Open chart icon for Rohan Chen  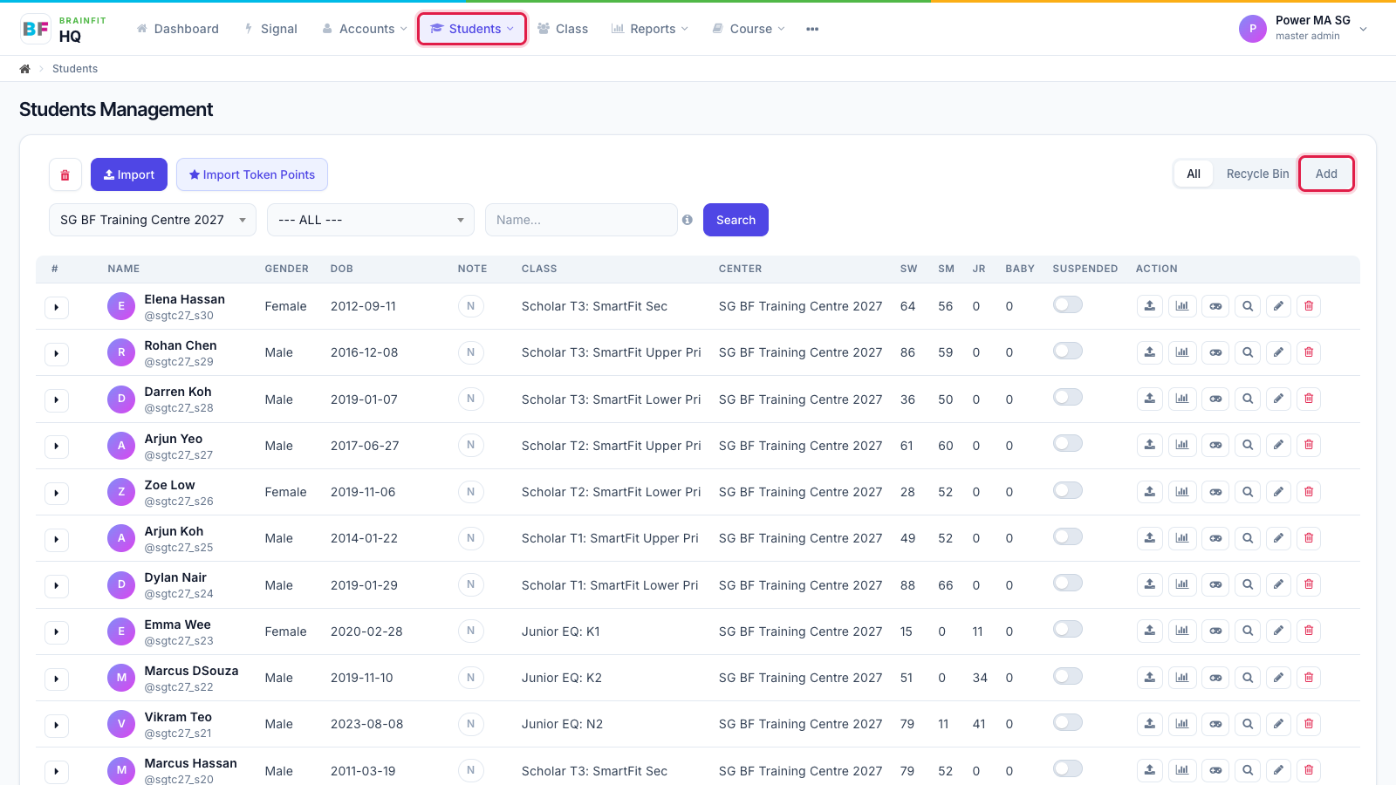tap(1182, 352)
